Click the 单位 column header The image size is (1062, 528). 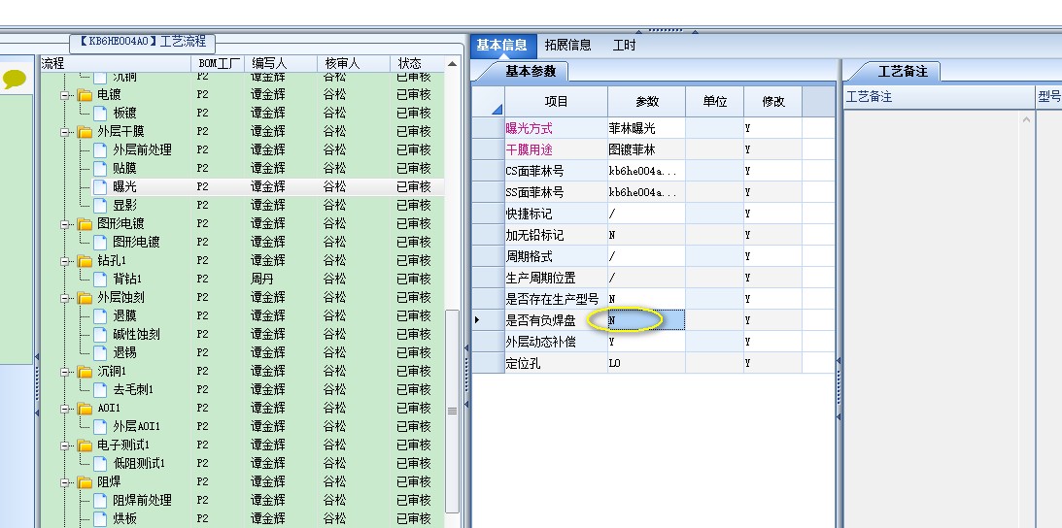point(714,102)
